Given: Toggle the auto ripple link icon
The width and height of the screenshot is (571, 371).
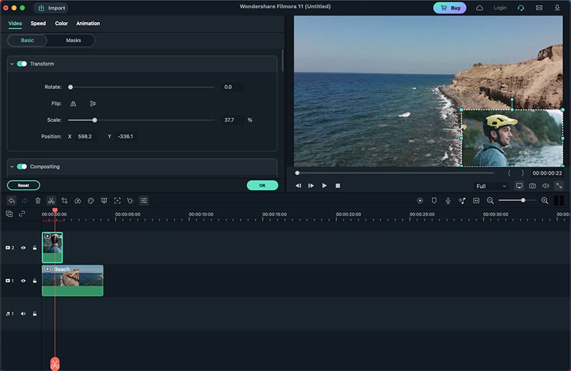Looking at the screenshot, I should click(x=22, y=214).
